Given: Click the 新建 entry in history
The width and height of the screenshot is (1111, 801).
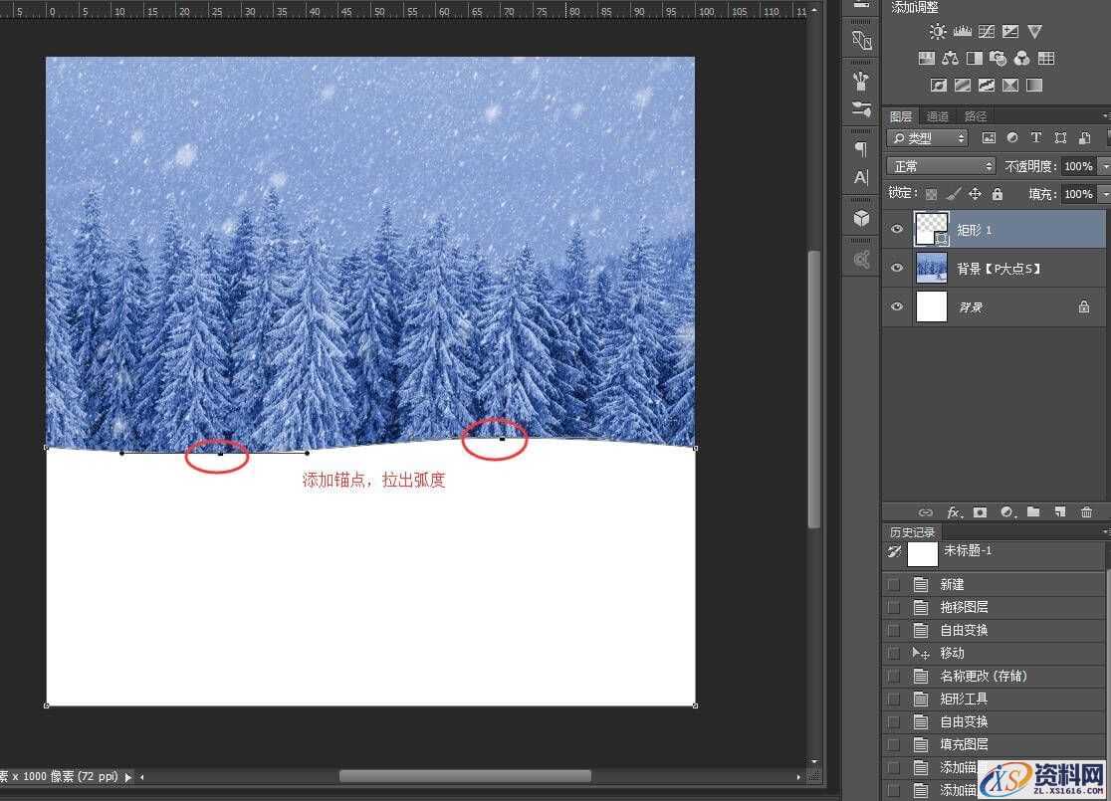Looking at the screenshot, I should [x=952, y=584].
